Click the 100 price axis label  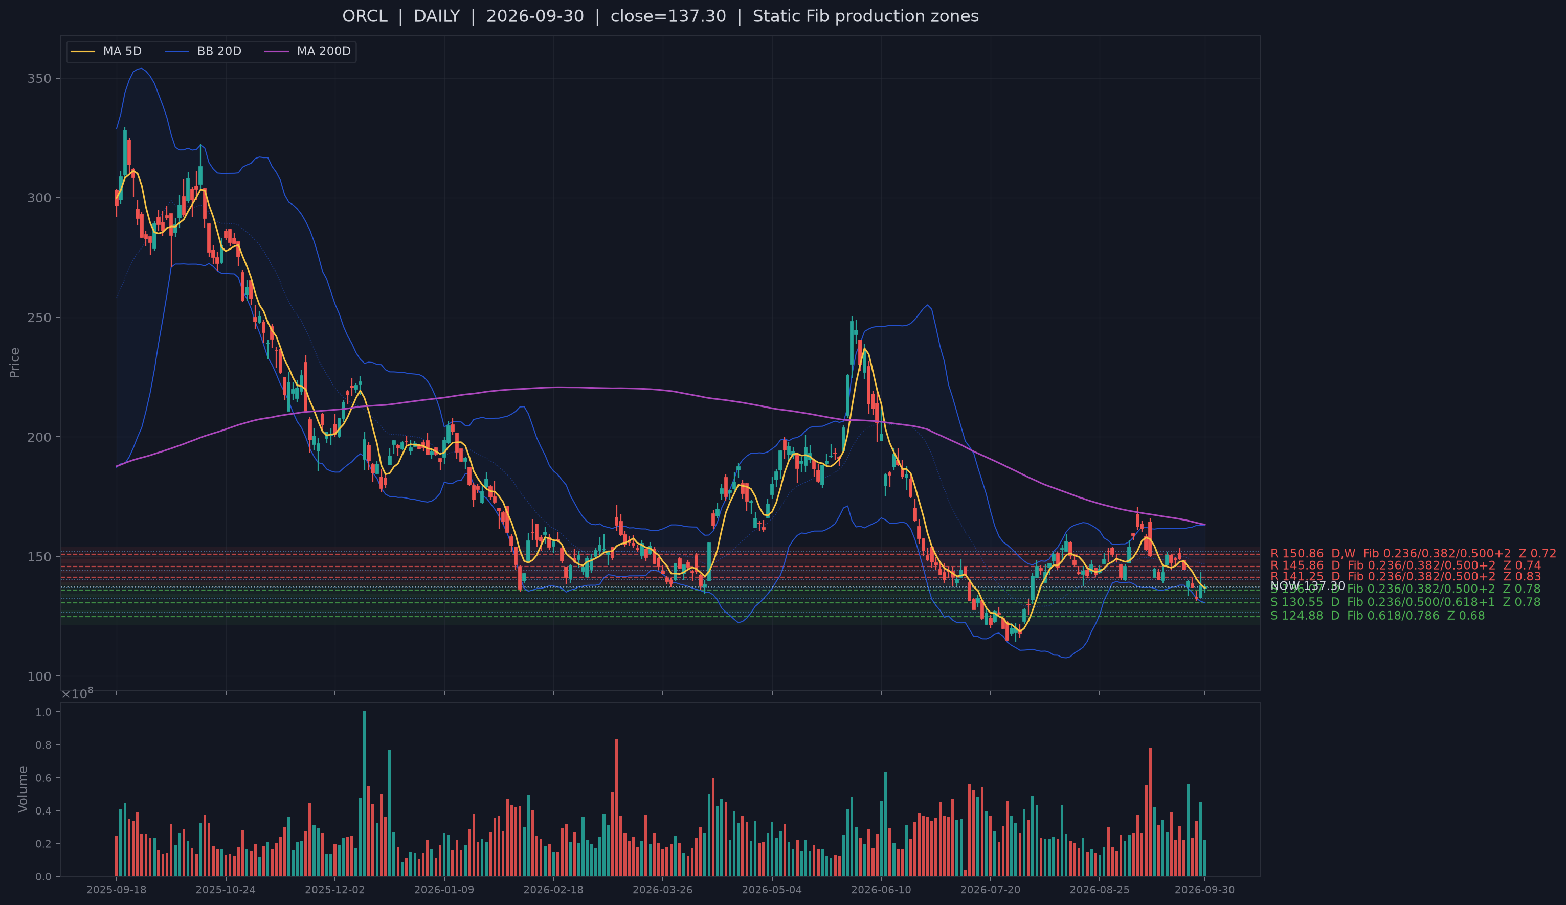(x=40, y=676)
